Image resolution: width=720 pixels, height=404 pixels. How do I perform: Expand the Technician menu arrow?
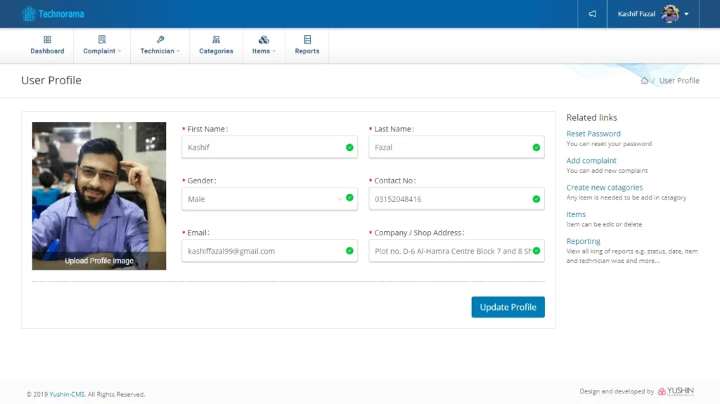coord(179,51)
